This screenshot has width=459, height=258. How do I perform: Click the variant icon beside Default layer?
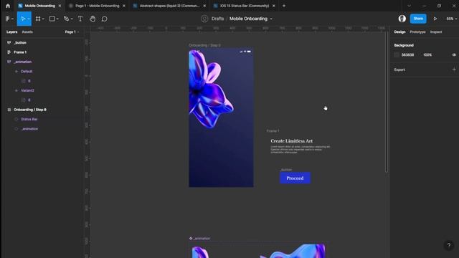(16, 72)
